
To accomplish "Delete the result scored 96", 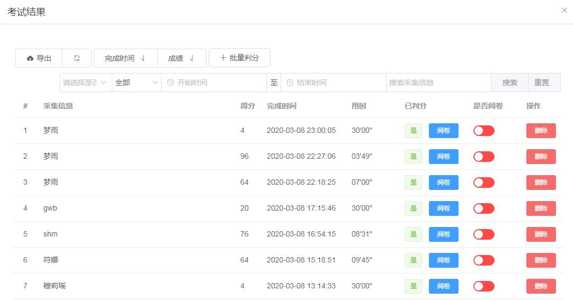I will click(541, 157).
